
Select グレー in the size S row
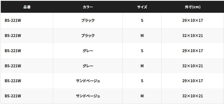[88, 51]
